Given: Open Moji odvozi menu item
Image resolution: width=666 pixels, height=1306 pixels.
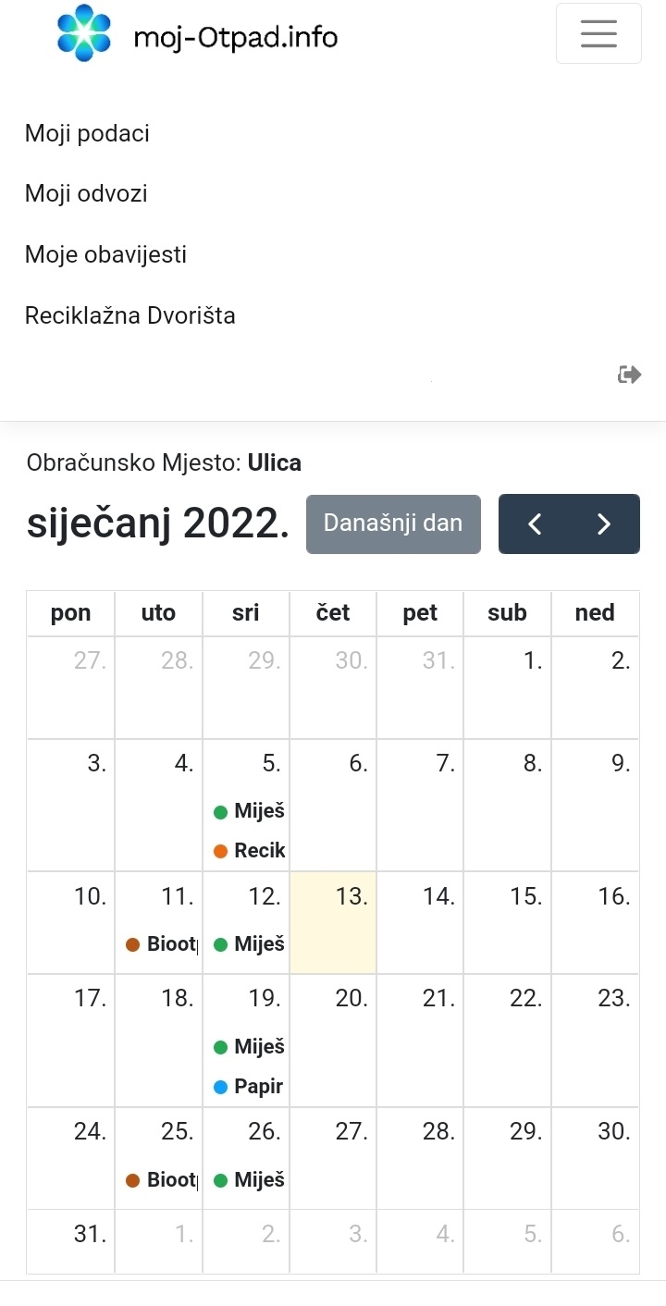Looking at the screenshot, I should point(86,194).
